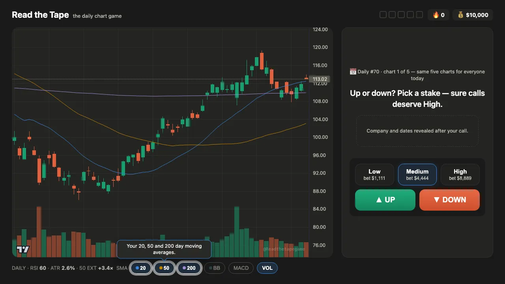Click the flame streak counter
This screenshot has width=505, height=284.
[x=438, y=15]
